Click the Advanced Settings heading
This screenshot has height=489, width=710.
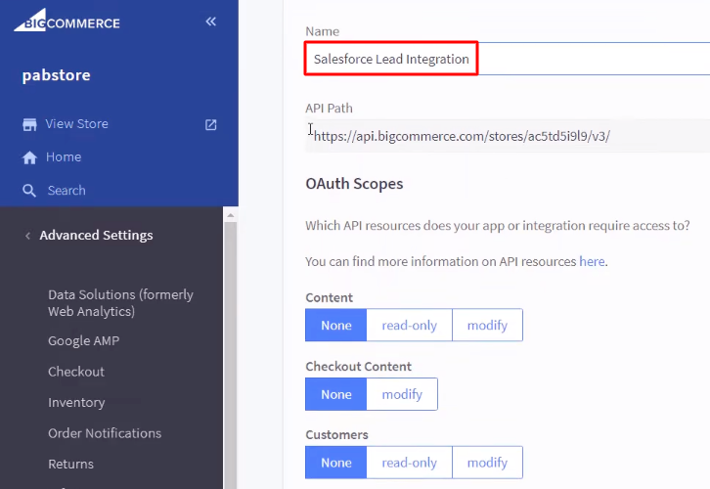pyautogui.click(x=96, y=235)
